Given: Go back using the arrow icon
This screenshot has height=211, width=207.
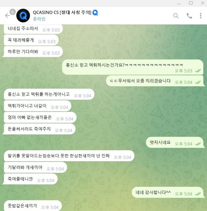Looking at the screenshot, I should (x=8, y=16).
